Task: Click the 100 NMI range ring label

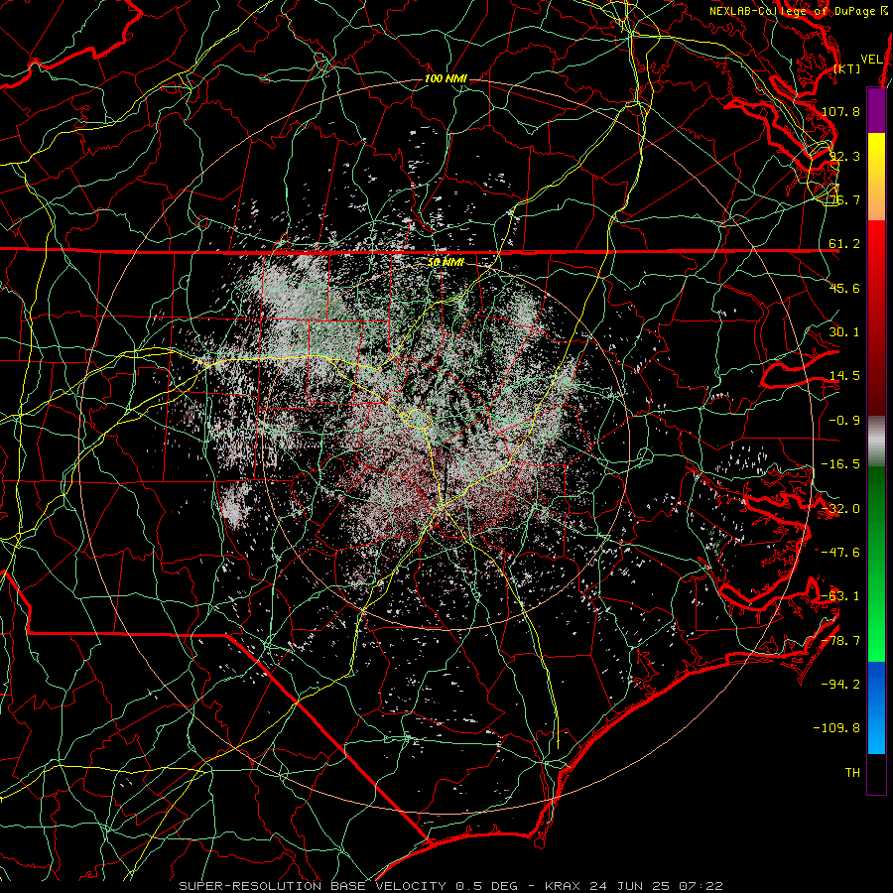Action: (446, 78)
